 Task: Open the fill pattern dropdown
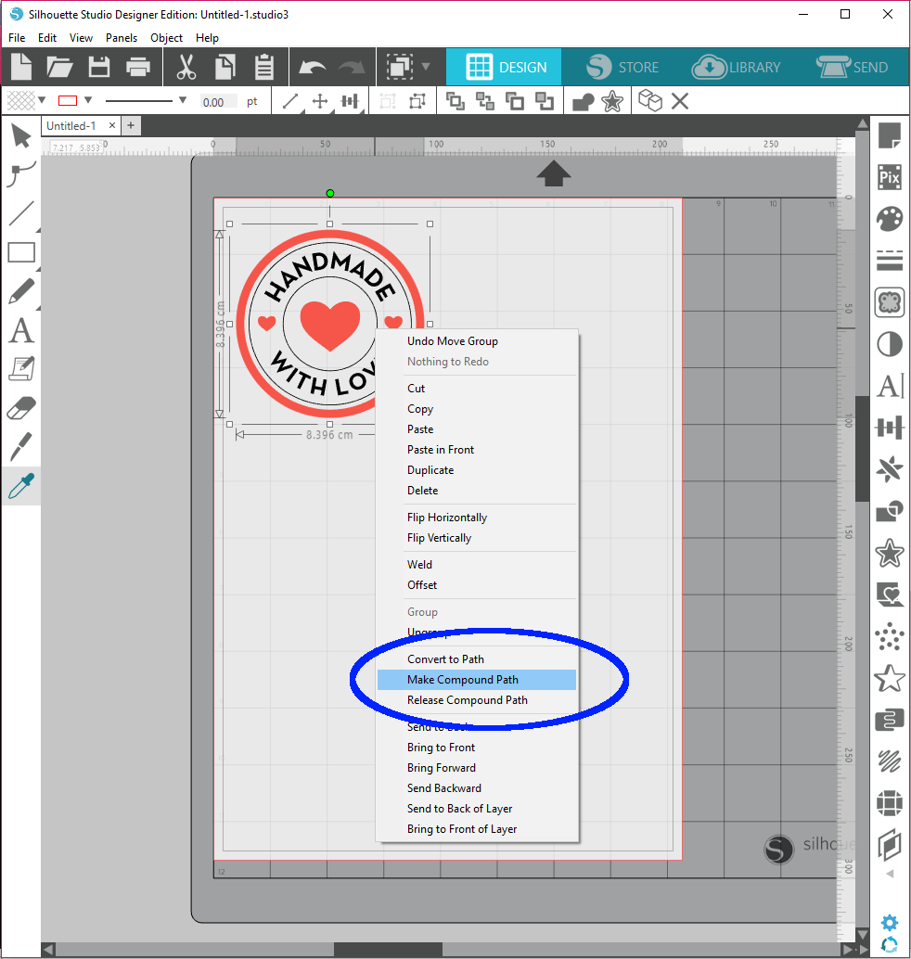41,100
